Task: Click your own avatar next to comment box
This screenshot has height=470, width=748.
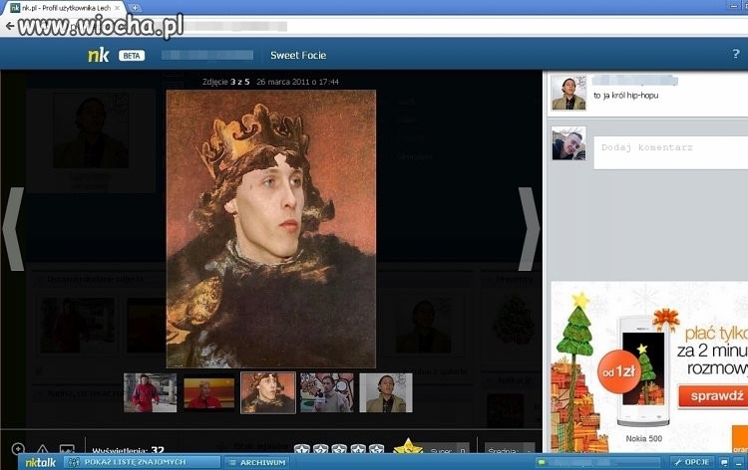Action: [x=568, y=143]
